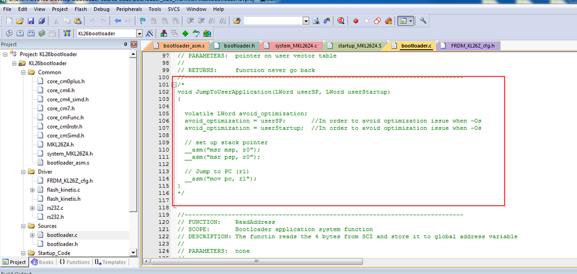577x274 pixels.
Task: Switch to the bootloader_asm.s tab
Action: pyautogui.click(x=181, y=46)
